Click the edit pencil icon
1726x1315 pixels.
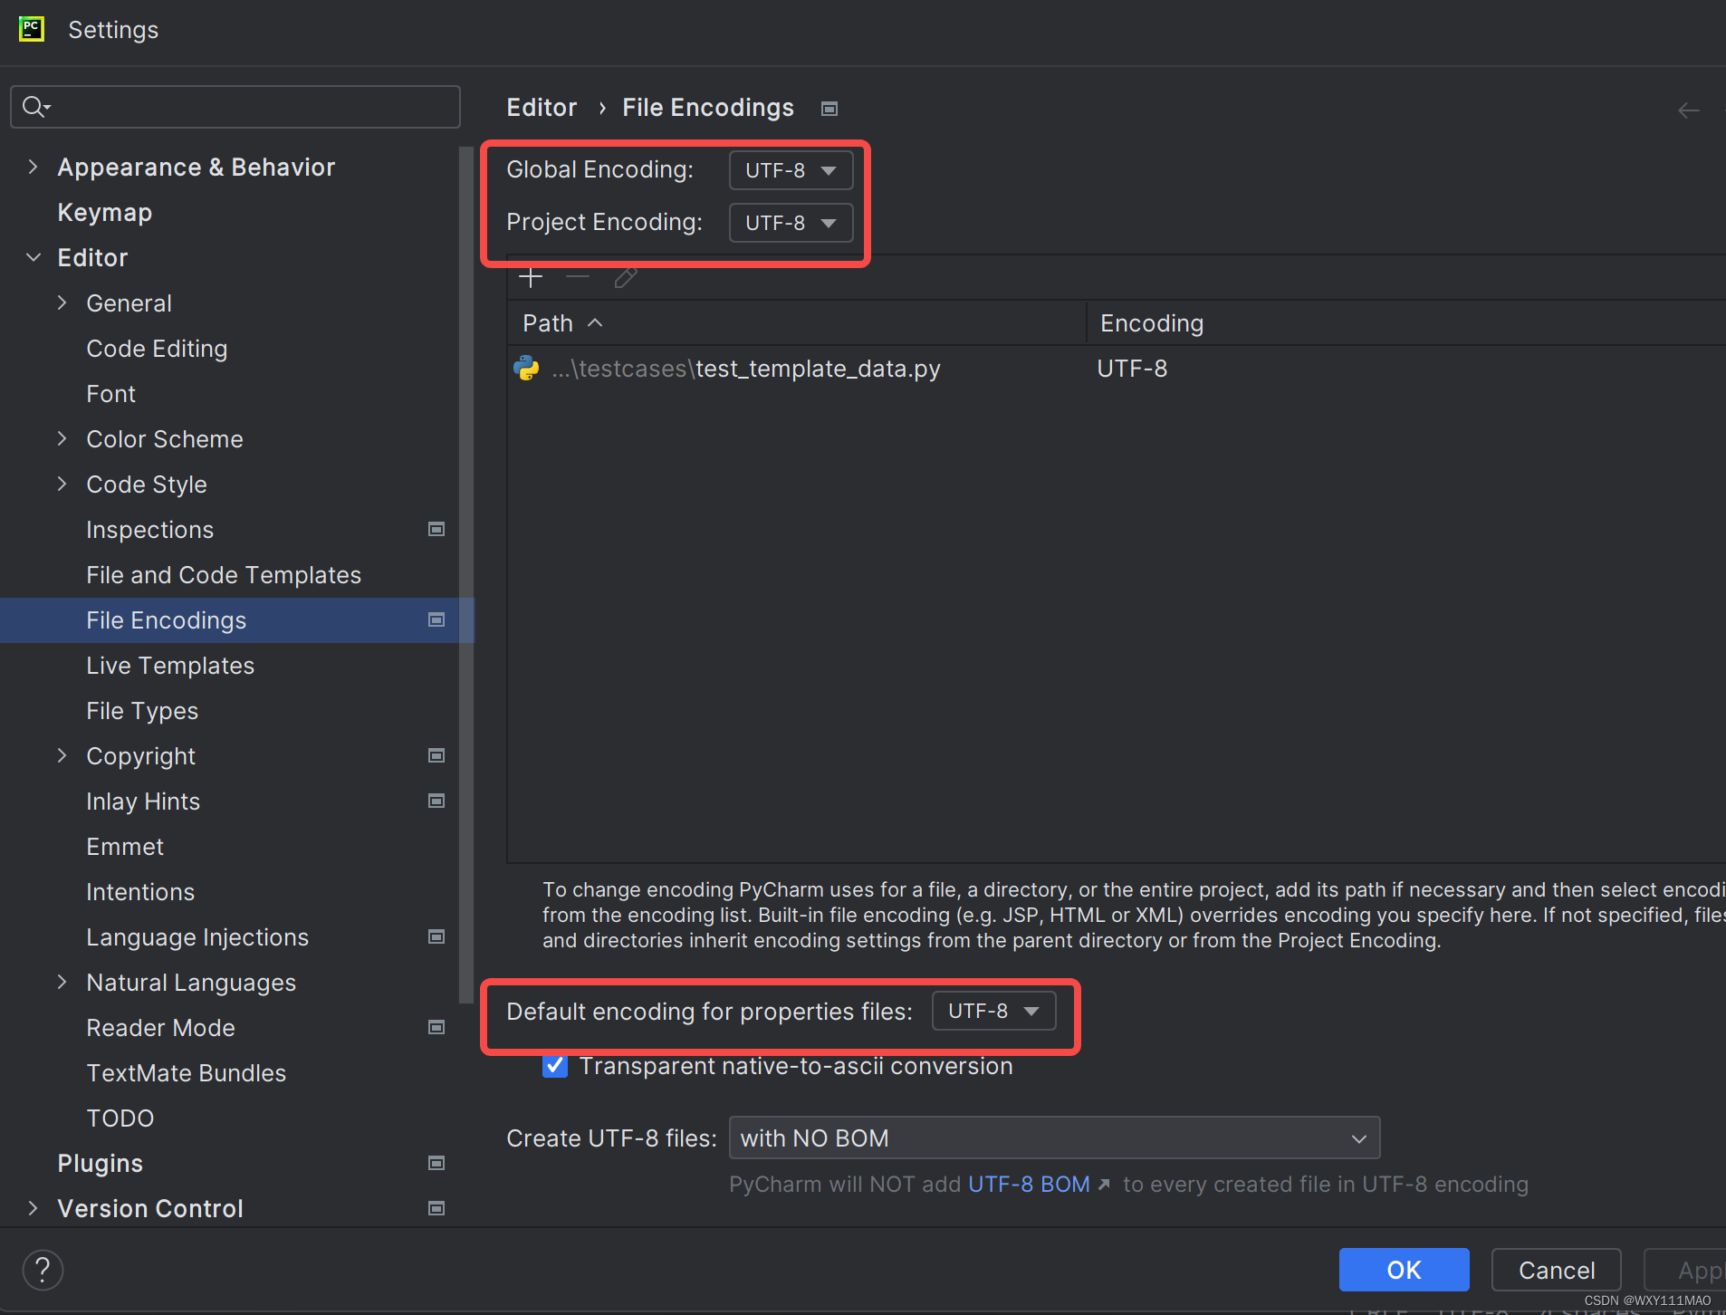click(x=626, y=277)
